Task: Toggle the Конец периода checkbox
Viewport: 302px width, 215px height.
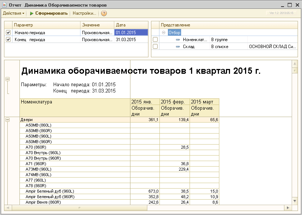Action: pyautogui.click(x=8, y=40)
